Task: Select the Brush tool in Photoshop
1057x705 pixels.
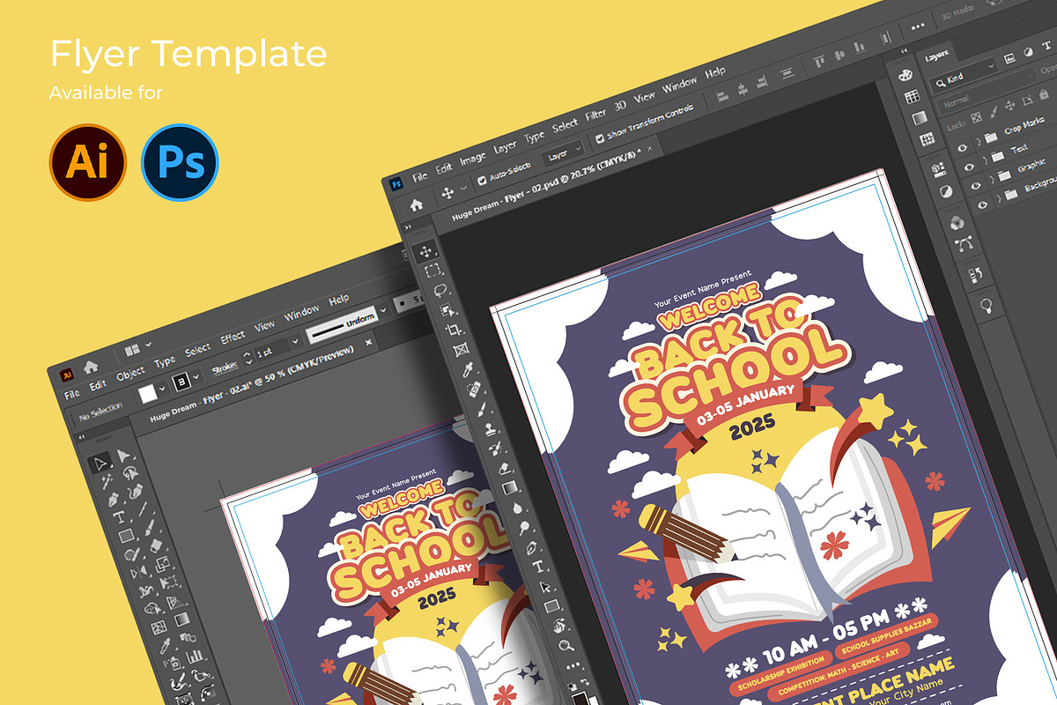Action: point(484,409)
